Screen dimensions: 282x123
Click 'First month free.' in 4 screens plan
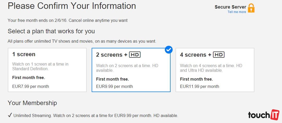click(196, 79)
